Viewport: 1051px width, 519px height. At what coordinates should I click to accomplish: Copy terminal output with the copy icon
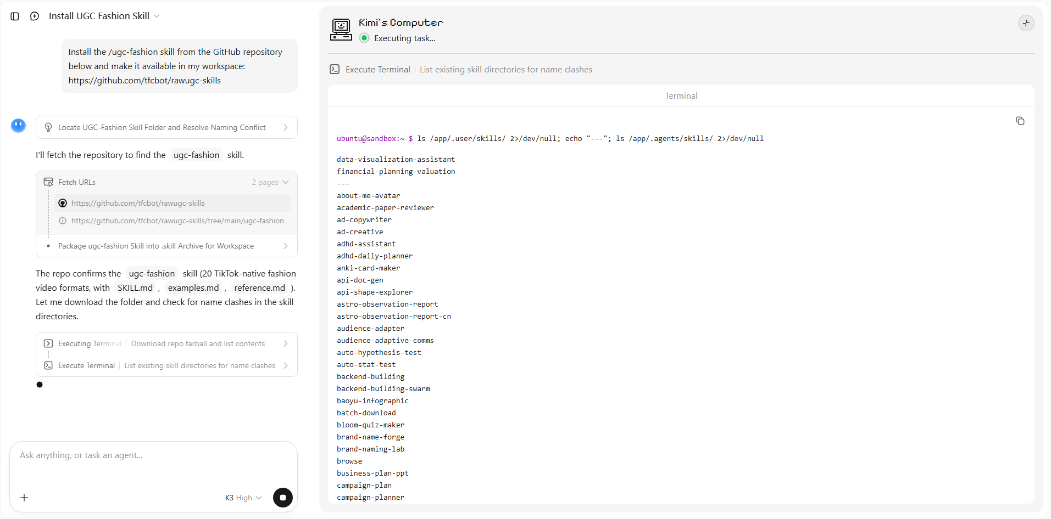[x=1020, y=121]
